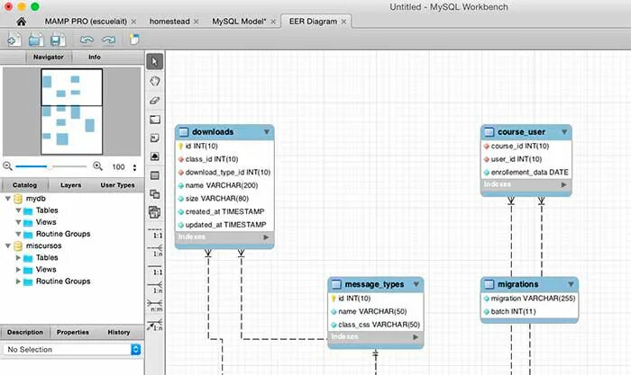This screenshot has height=375, width=631.
Task: Collapse the migrations table box
Action: pyautogui.click(x=571, y=284)
